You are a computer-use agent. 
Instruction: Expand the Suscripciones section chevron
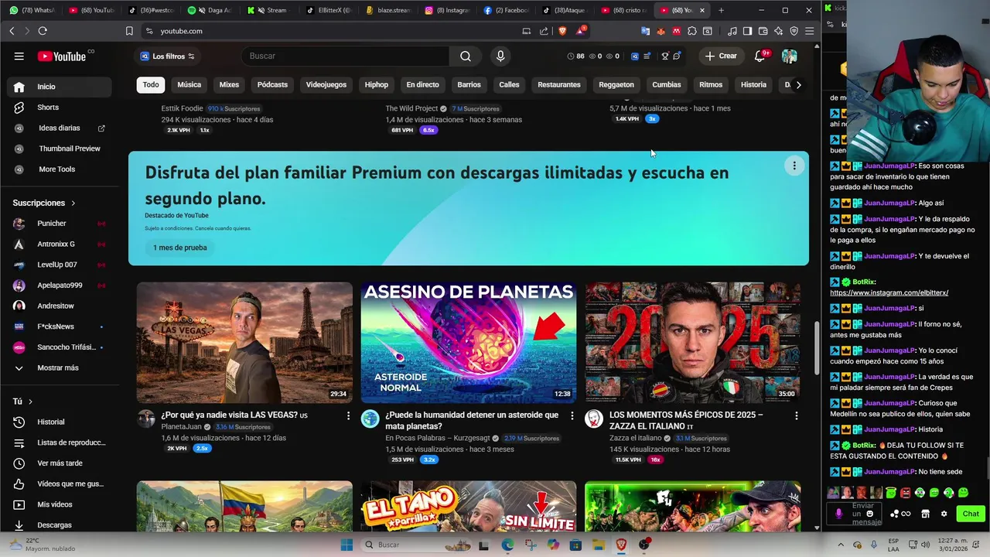pos(73,203)
